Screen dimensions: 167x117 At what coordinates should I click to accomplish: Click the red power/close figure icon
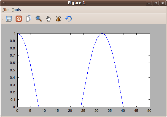(19, 19)
